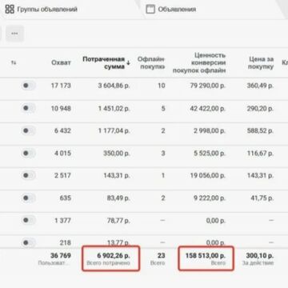Click the 9 222,00 р. conversion value
The image size is (288, 288).
(x=210, y=198)
